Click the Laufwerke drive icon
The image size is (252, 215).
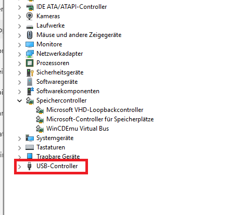30,27
